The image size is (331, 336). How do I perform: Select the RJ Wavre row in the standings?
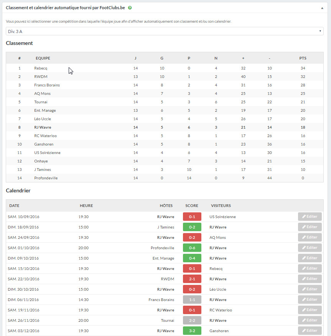click(x=165, y=127)
